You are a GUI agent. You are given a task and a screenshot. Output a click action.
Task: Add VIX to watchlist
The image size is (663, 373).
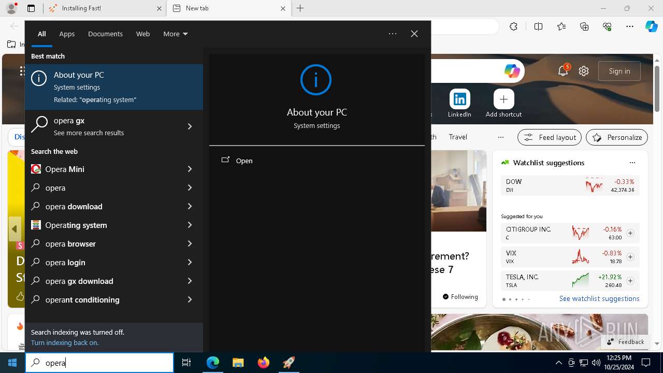click(x=630, y=257)
